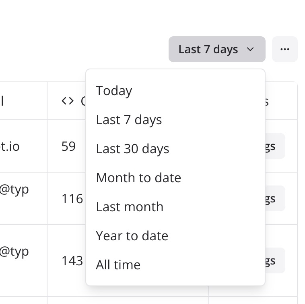Choose the Last month option
The image size is (305, 304).
point(130,207)
